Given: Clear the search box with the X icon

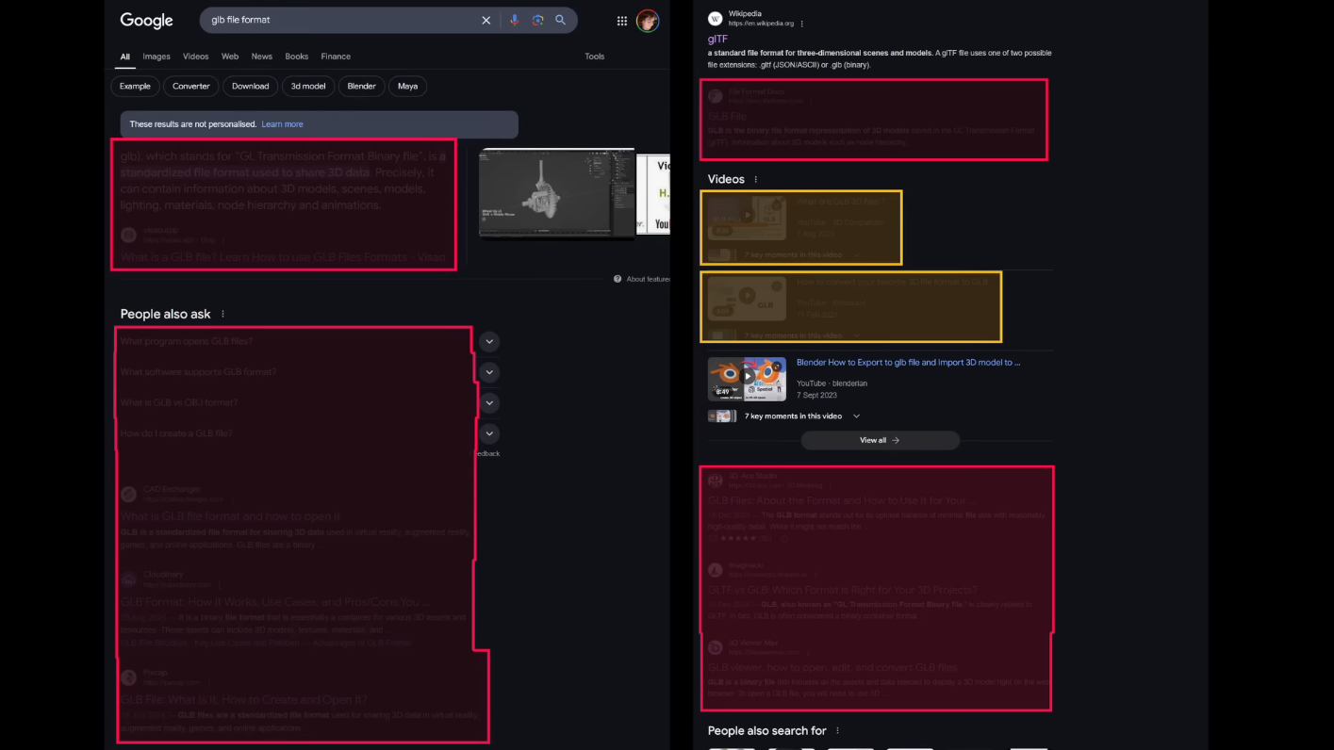Looking at the screenshot, I should [x=486, y=20].
